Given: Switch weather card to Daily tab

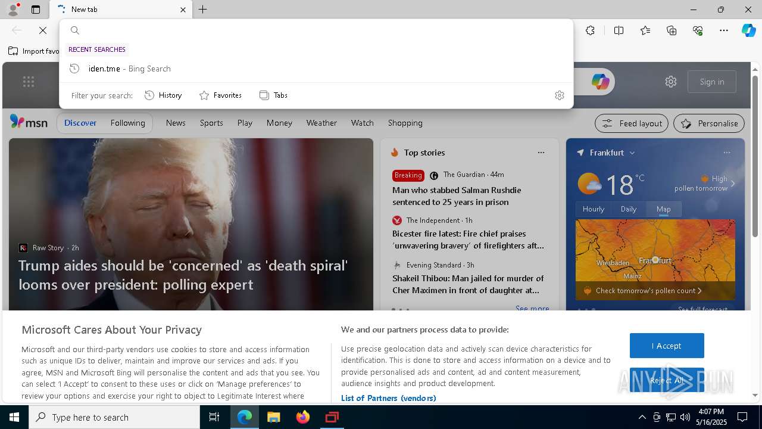Looking at the screenshot, I should click(x=629, y=209).
